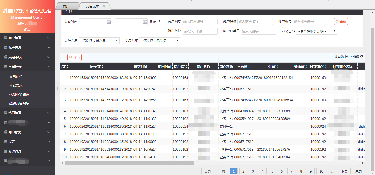Open 交易汇总 submenu item

pyautogui.click(x=16, y=77)
